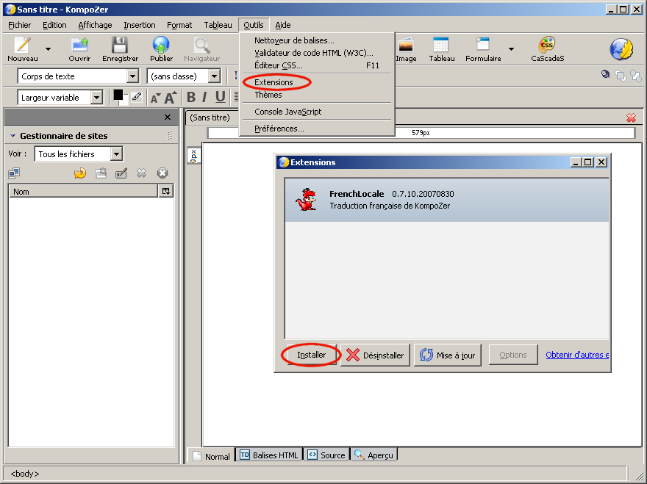
Task: Increase font size with the large A icon
Action: pos(171,97)
